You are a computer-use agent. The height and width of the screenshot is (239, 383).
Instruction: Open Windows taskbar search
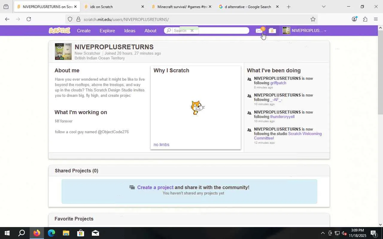pyautogui.click(x=22, y=233)
